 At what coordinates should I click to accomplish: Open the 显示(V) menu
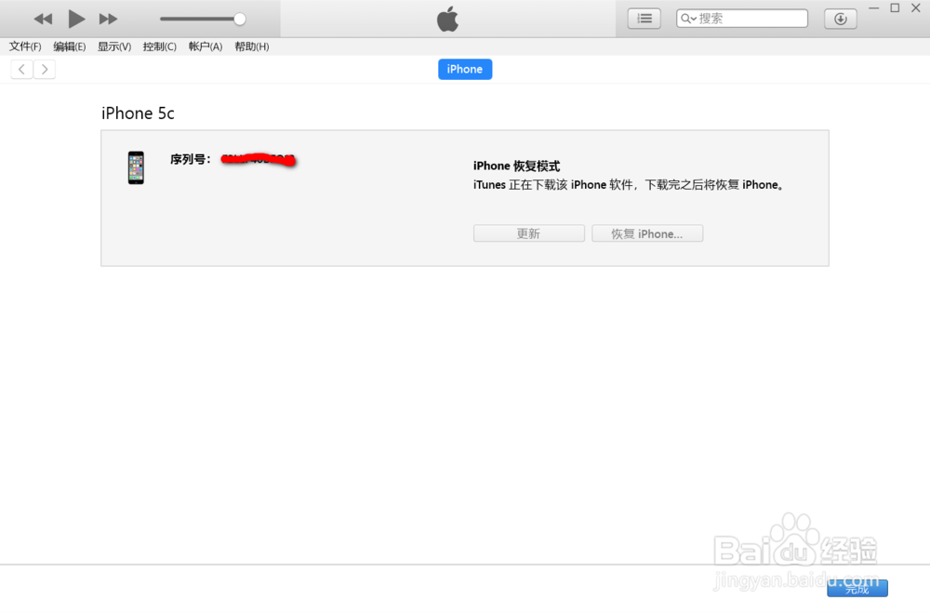pos(113,47)
